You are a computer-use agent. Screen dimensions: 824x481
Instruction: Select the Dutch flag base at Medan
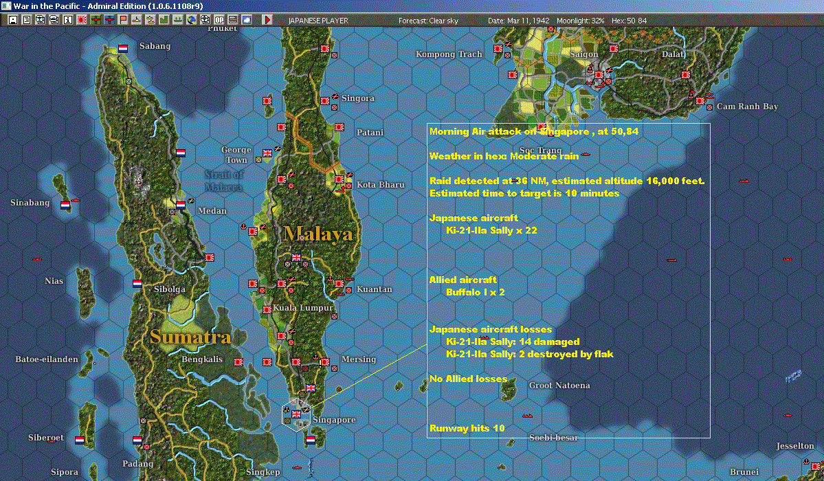pyautogui.click(x=181, y=205)
